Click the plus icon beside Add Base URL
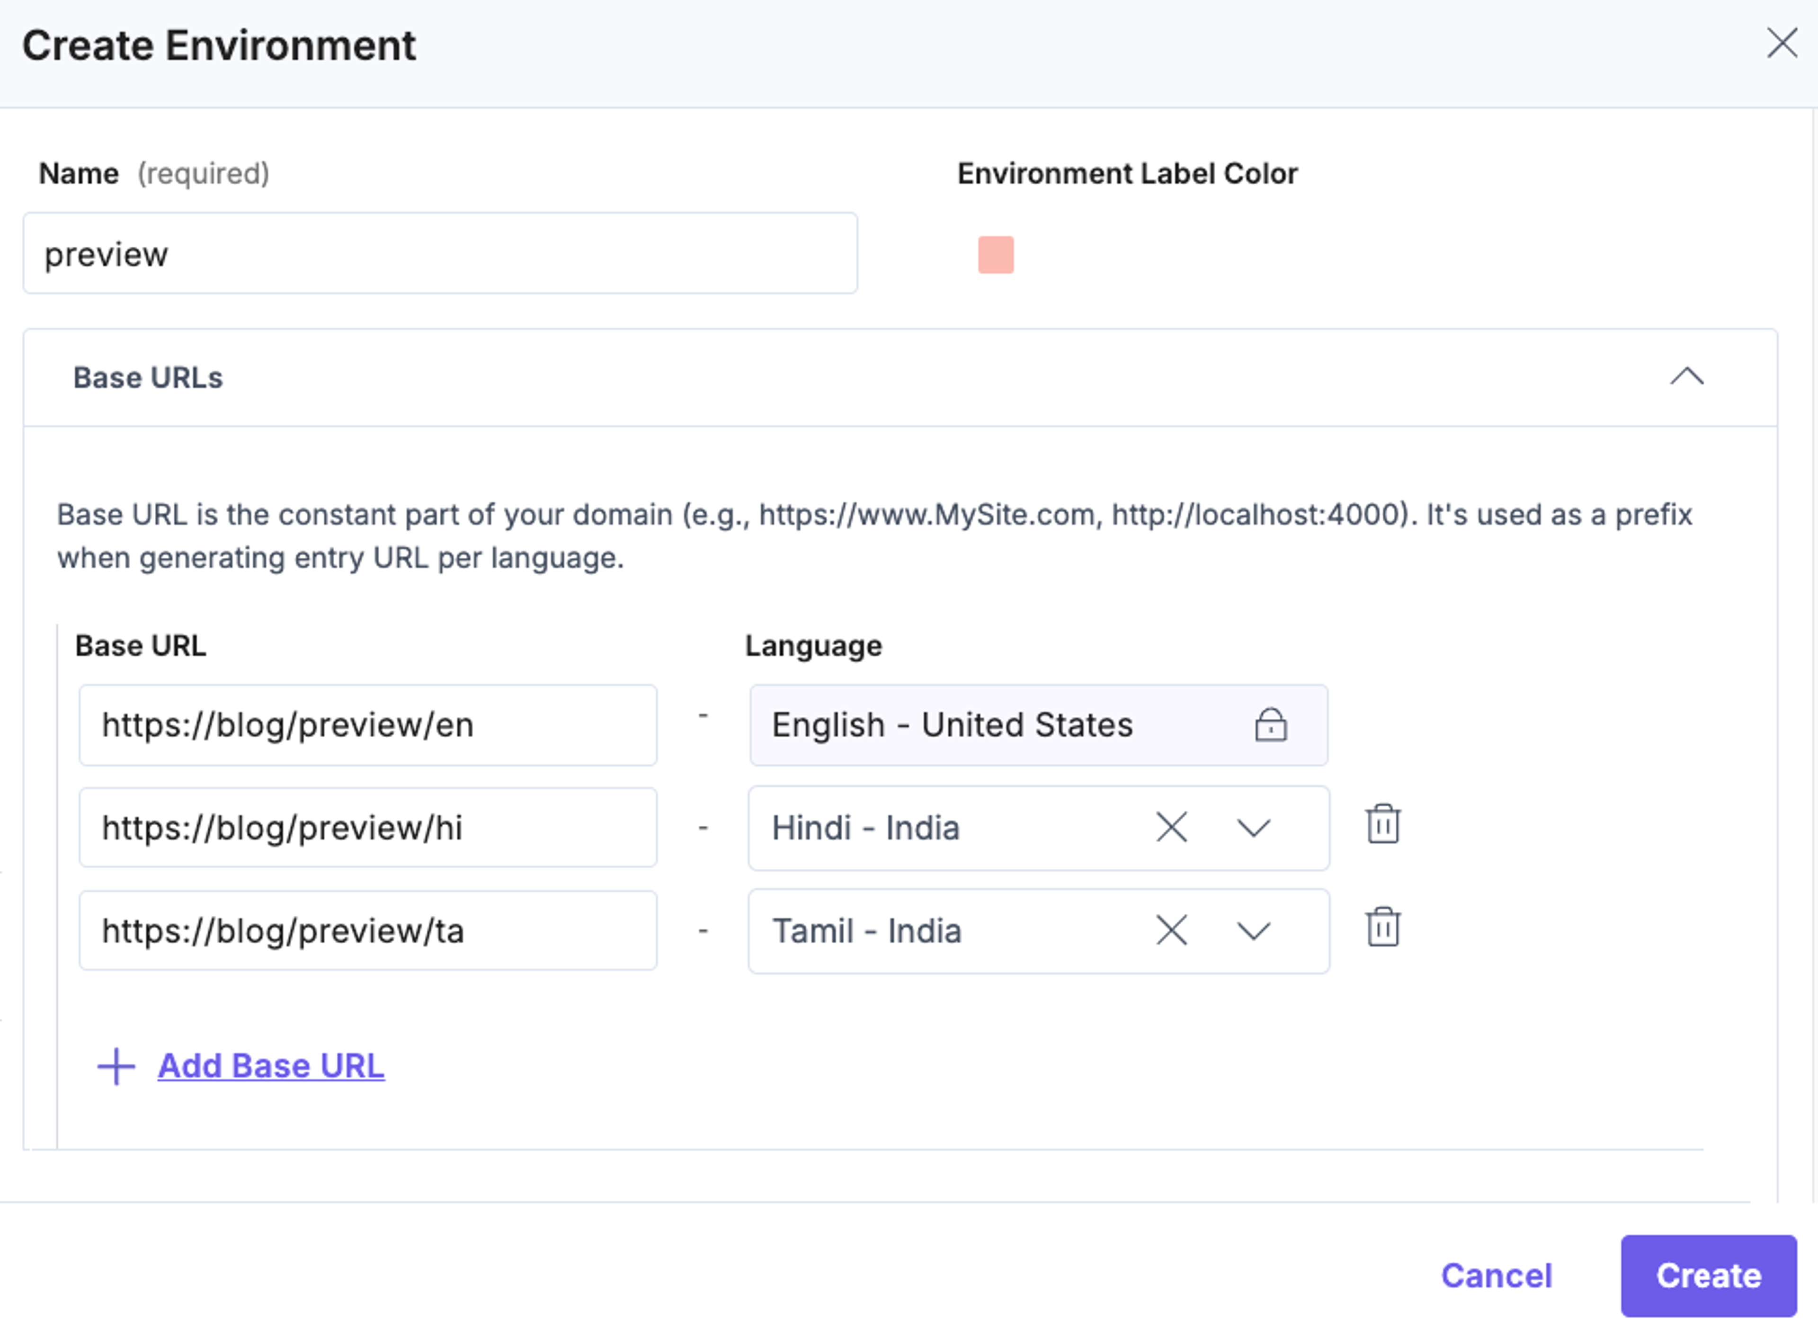This screenshot has width=1818, height=1338. tap(116, 1067)
